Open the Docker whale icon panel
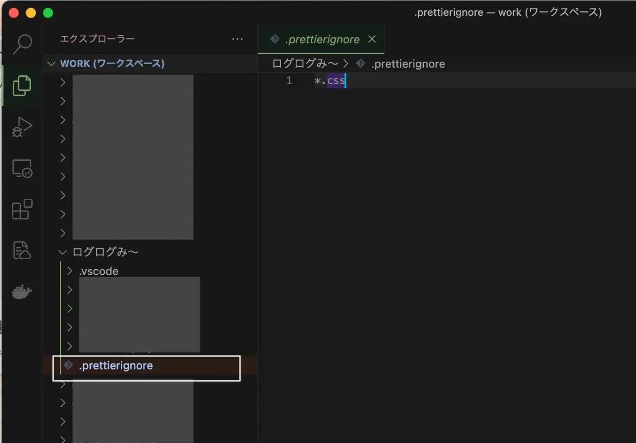 (22, 292)
